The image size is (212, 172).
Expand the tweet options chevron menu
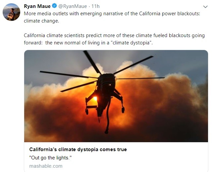point(205,7)
